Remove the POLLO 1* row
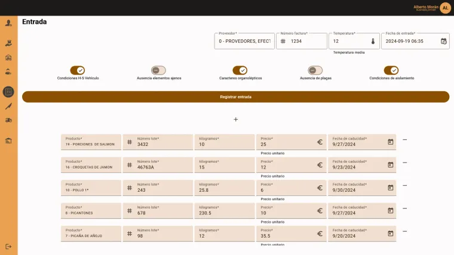Image resolution: width=454 pixels, height=255 pixels. pos(405,185)
